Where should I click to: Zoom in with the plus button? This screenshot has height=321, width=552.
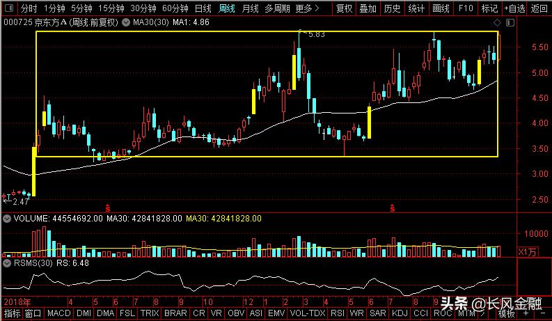pyautogui.click(x=526, y=313)
